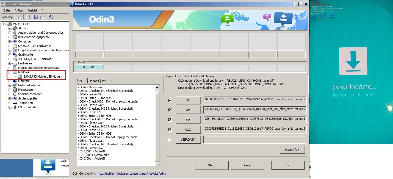Select the Grafikkarte display adapter icon

pos(15,55)
